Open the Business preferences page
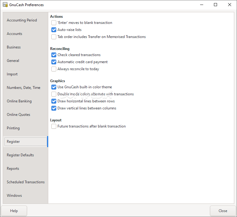 (26, 47)
